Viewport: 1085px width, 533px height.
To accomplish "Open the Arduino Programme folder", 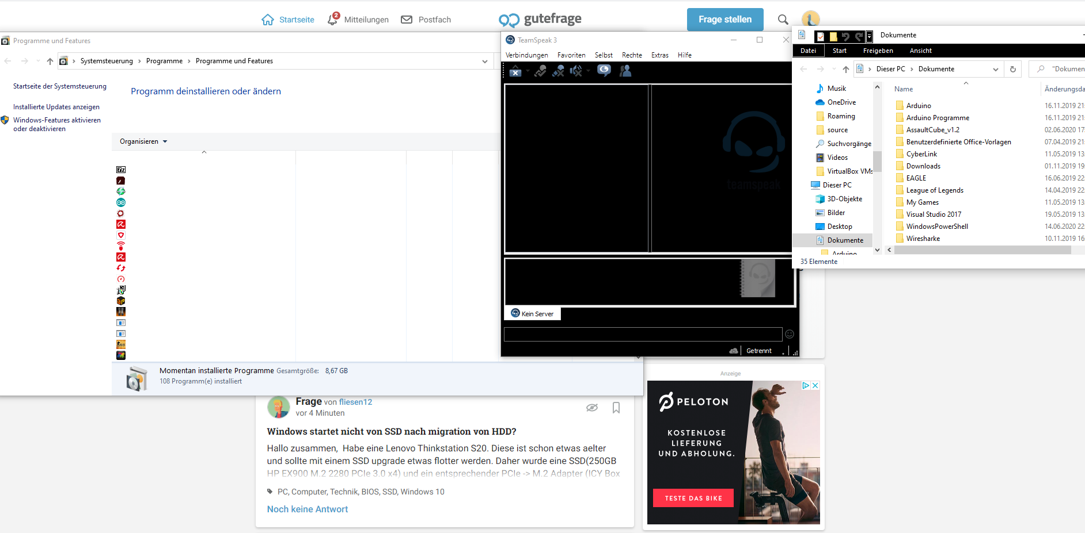I will point(938,118).
